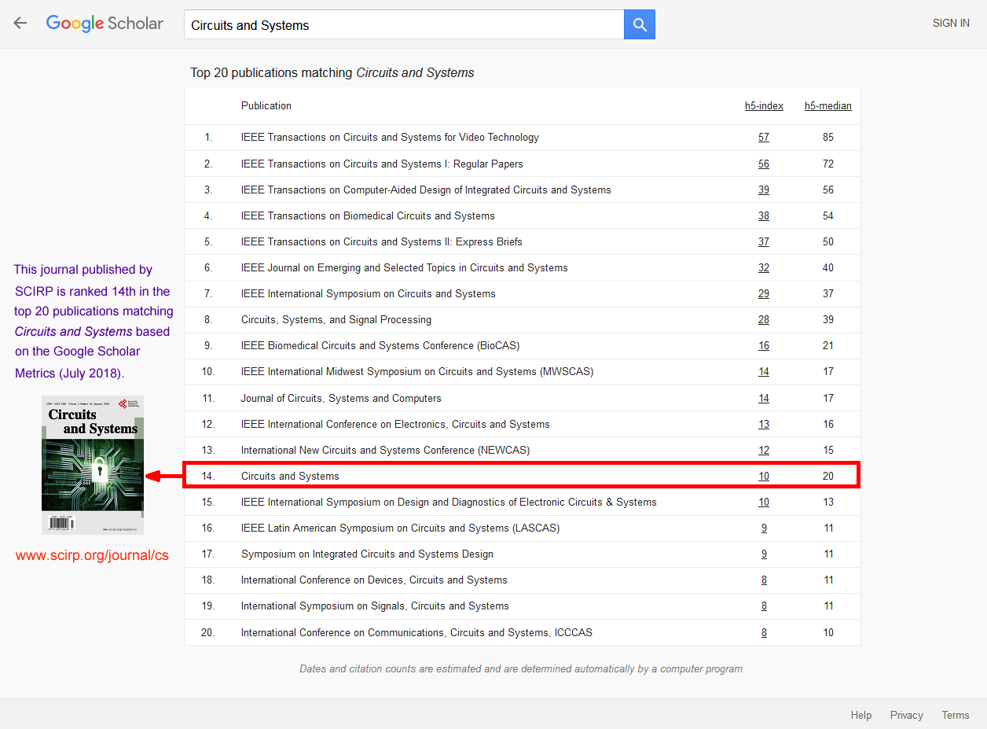The width and height of the screenshot is (987, 729).
Task: Open h5-index 32 for Emerging and Selected Topics
Action: [764, 267]
